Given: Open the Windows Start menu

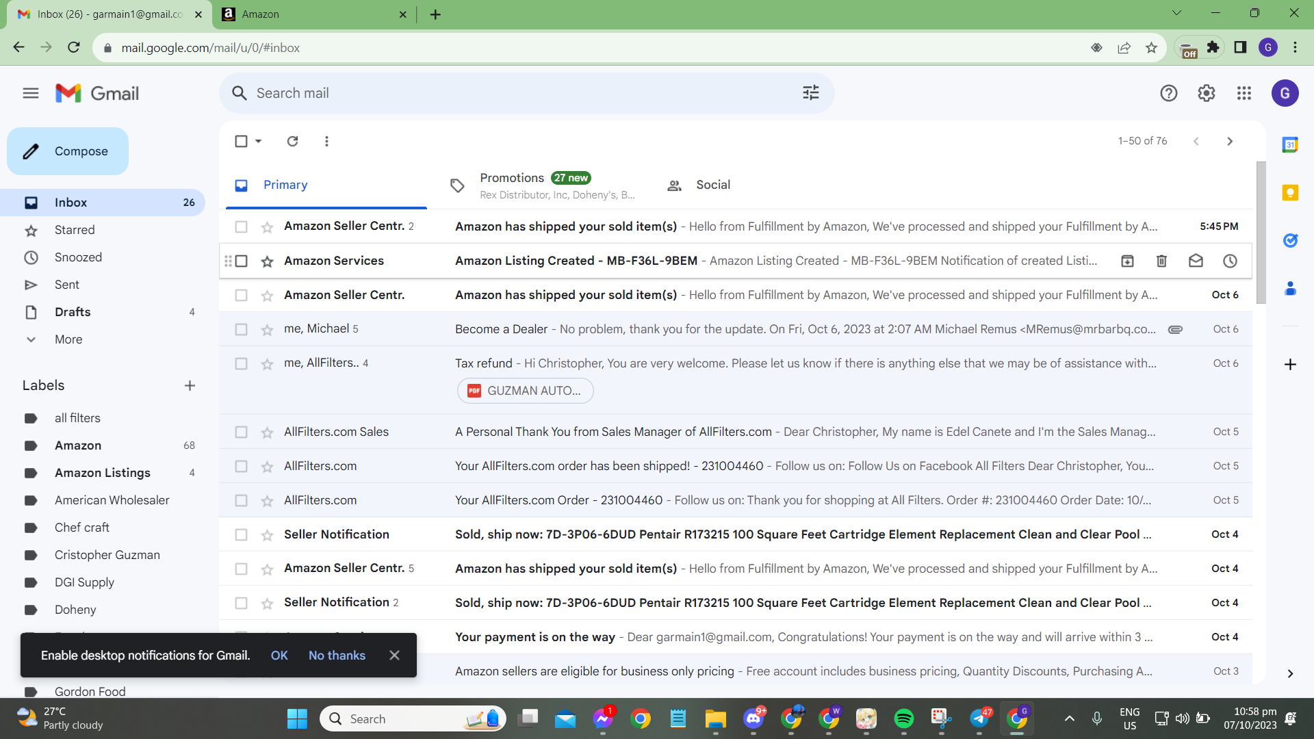Looking at the screenshot, I should pyautogui.click(x=297, y=718).
